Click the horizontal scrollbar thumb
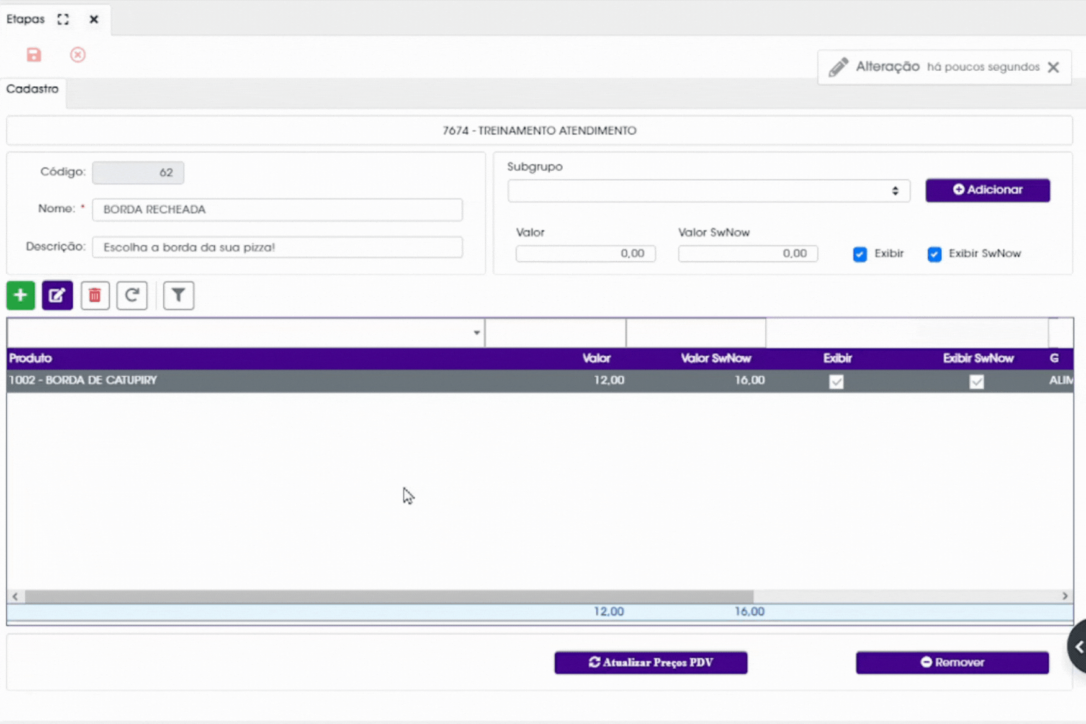Viewport: 1086px width, 724px height. coord(389,596)
